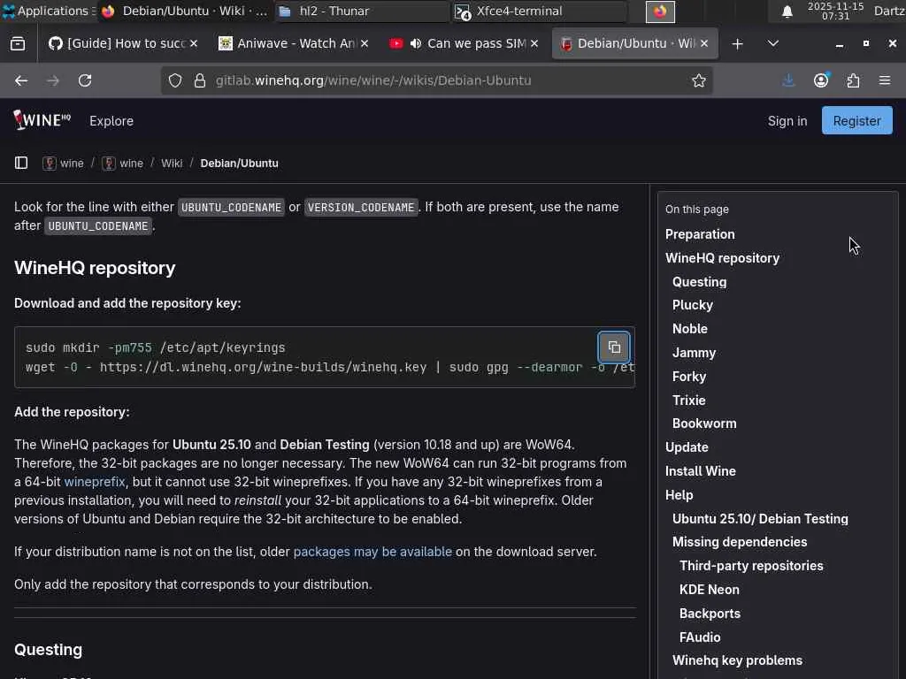
Task: Jump to Noble section
Action: coord(690,329)
